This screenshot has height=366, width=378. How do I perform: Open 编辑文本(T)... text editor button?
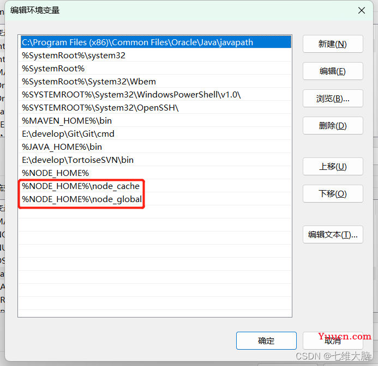pos(333,234)
